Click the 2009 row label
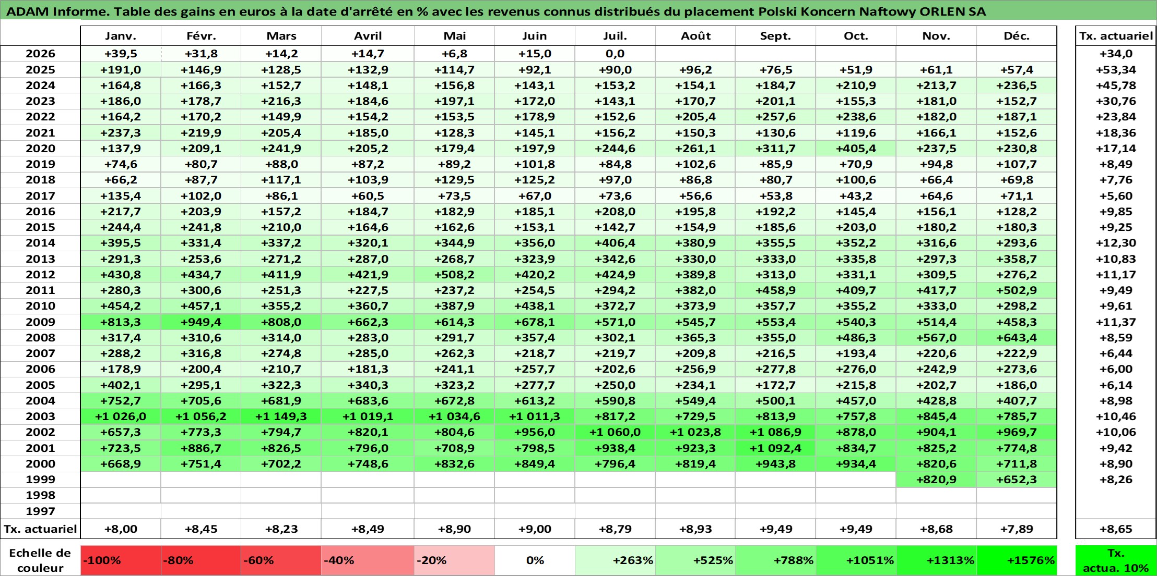The height and width of the screenshot is (576, 1157). coord(40,322)
